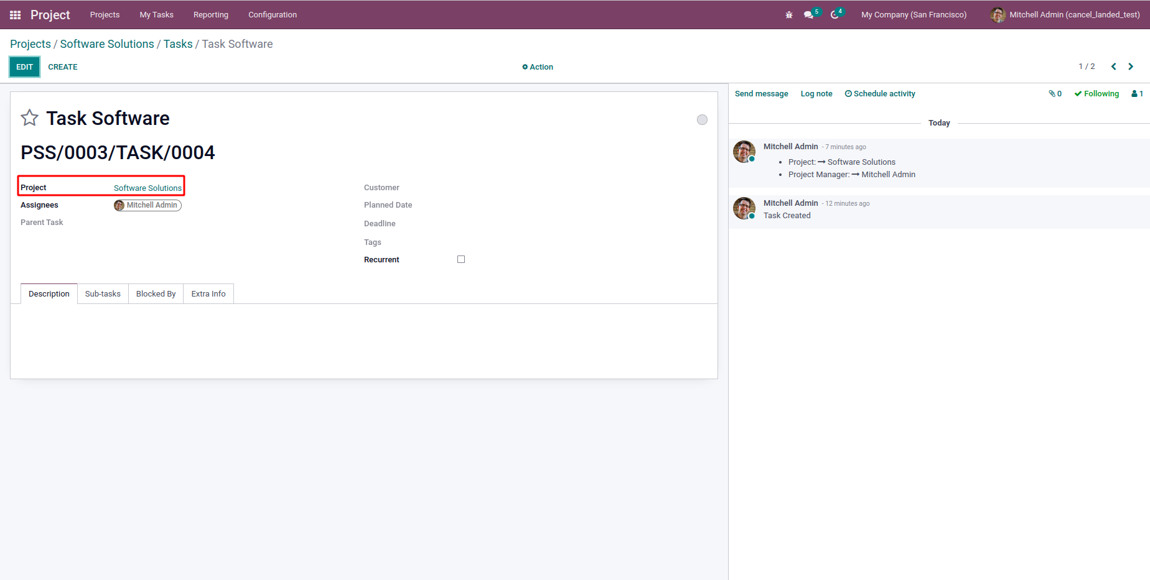Set the task kanban state grey circle
1150x580 pixels.
(x=702, y=119)
